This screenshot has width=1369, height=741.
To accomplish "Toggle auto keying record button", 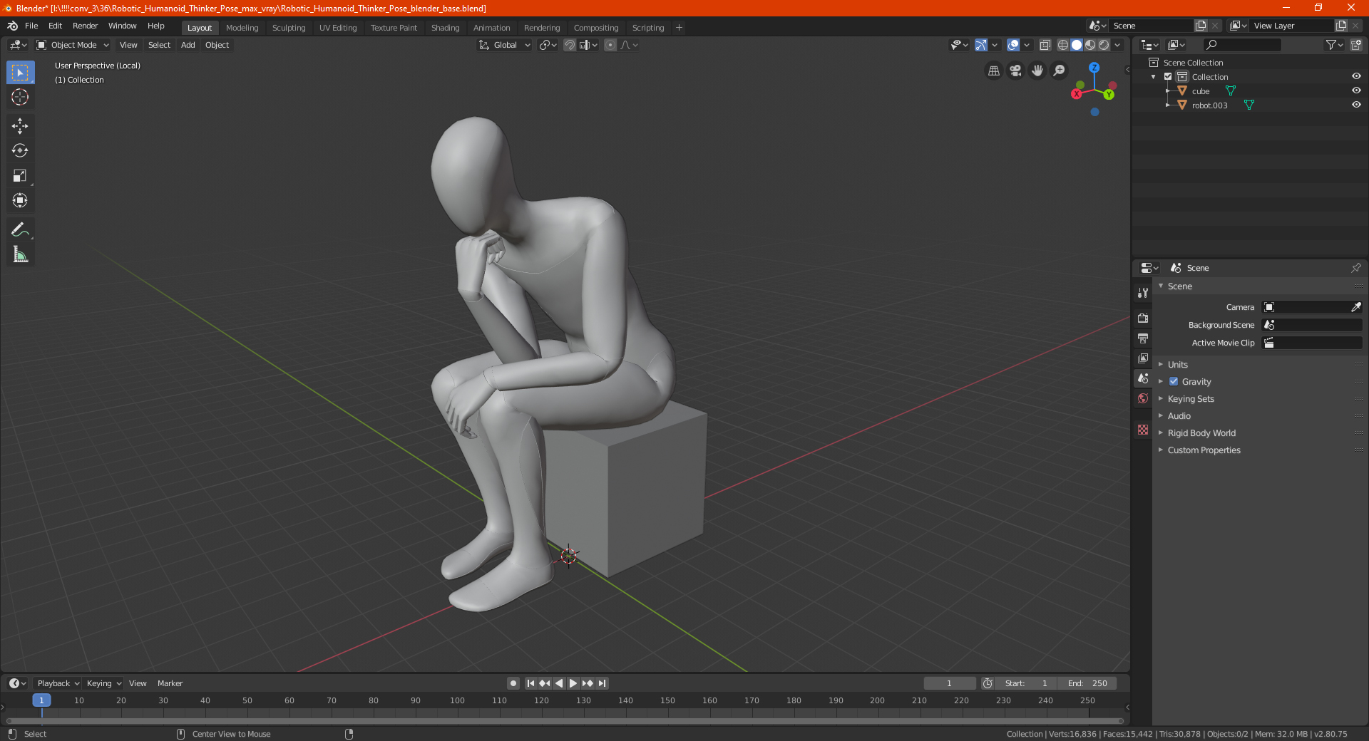I will [x=513, y=683].
